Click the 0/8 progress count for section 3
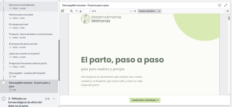The height and width of the screenshot is (107, 232). pos(47,99)
